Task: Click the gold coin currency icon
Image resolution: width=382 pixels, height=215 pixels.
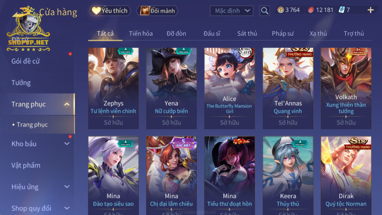Action: pyautogui.click(x=281, y=10)
